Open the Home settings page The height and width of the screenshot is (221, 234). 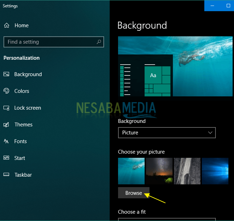coord(22,25)
